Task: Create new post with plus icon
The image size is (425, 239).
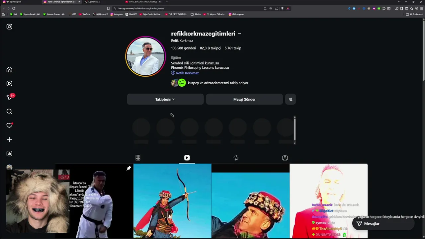Action: coord(9,139)
